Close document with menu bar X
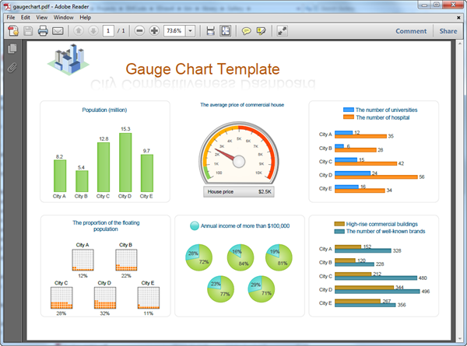This screenshot has width=467, height=346. 458,18
